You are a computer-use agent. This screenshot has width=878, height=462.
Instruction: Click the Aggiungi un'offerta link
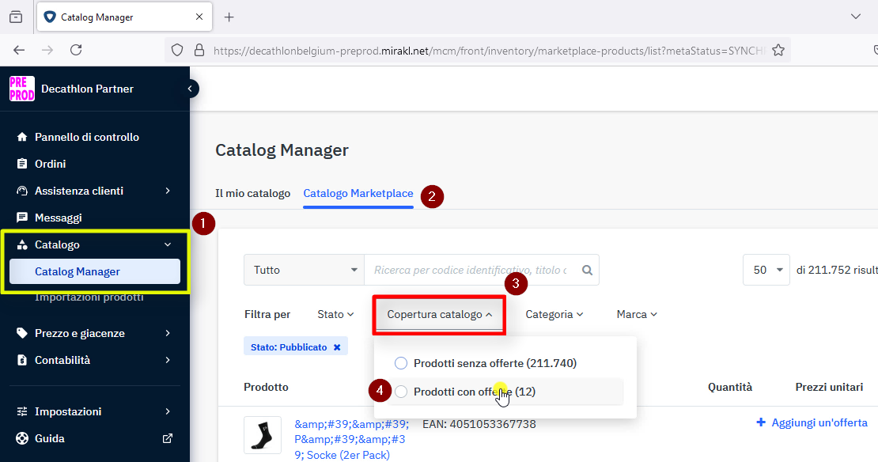pyautogui.click(x=819, y=422)
